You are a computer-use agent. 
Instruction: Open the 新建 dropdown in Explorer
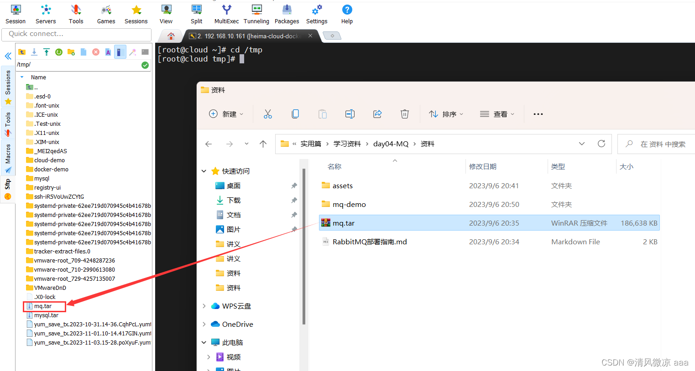(226, 114)
